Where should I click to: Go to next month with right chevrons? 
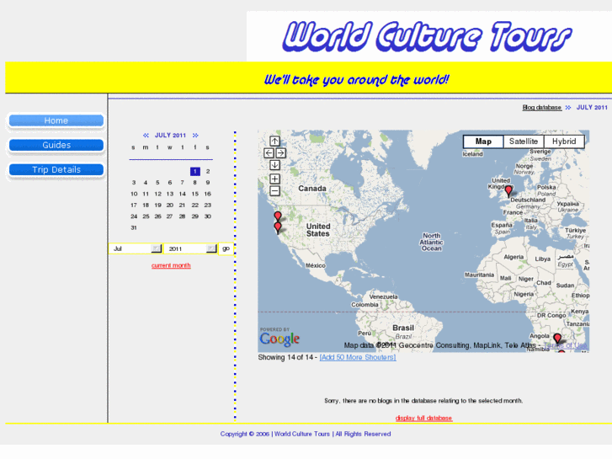pyautogui.click(x=195, y=135)
